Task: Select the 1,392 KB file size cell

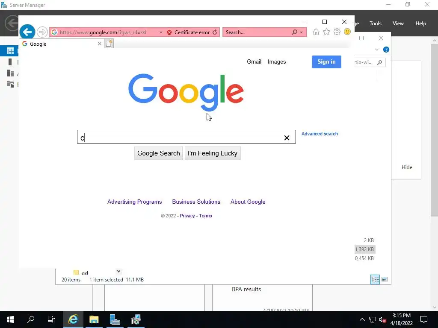Action: (x=364, y=249)
